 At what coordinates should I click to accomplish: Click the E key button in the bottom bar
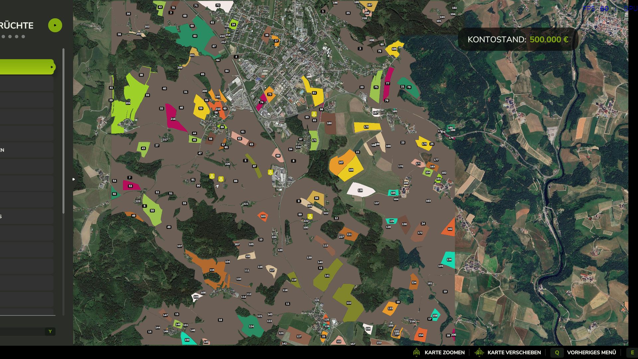pos(632,352)
